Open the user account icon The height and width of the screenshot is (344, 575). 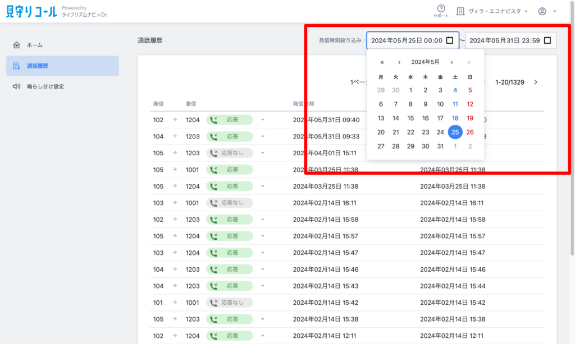(542, 11)
